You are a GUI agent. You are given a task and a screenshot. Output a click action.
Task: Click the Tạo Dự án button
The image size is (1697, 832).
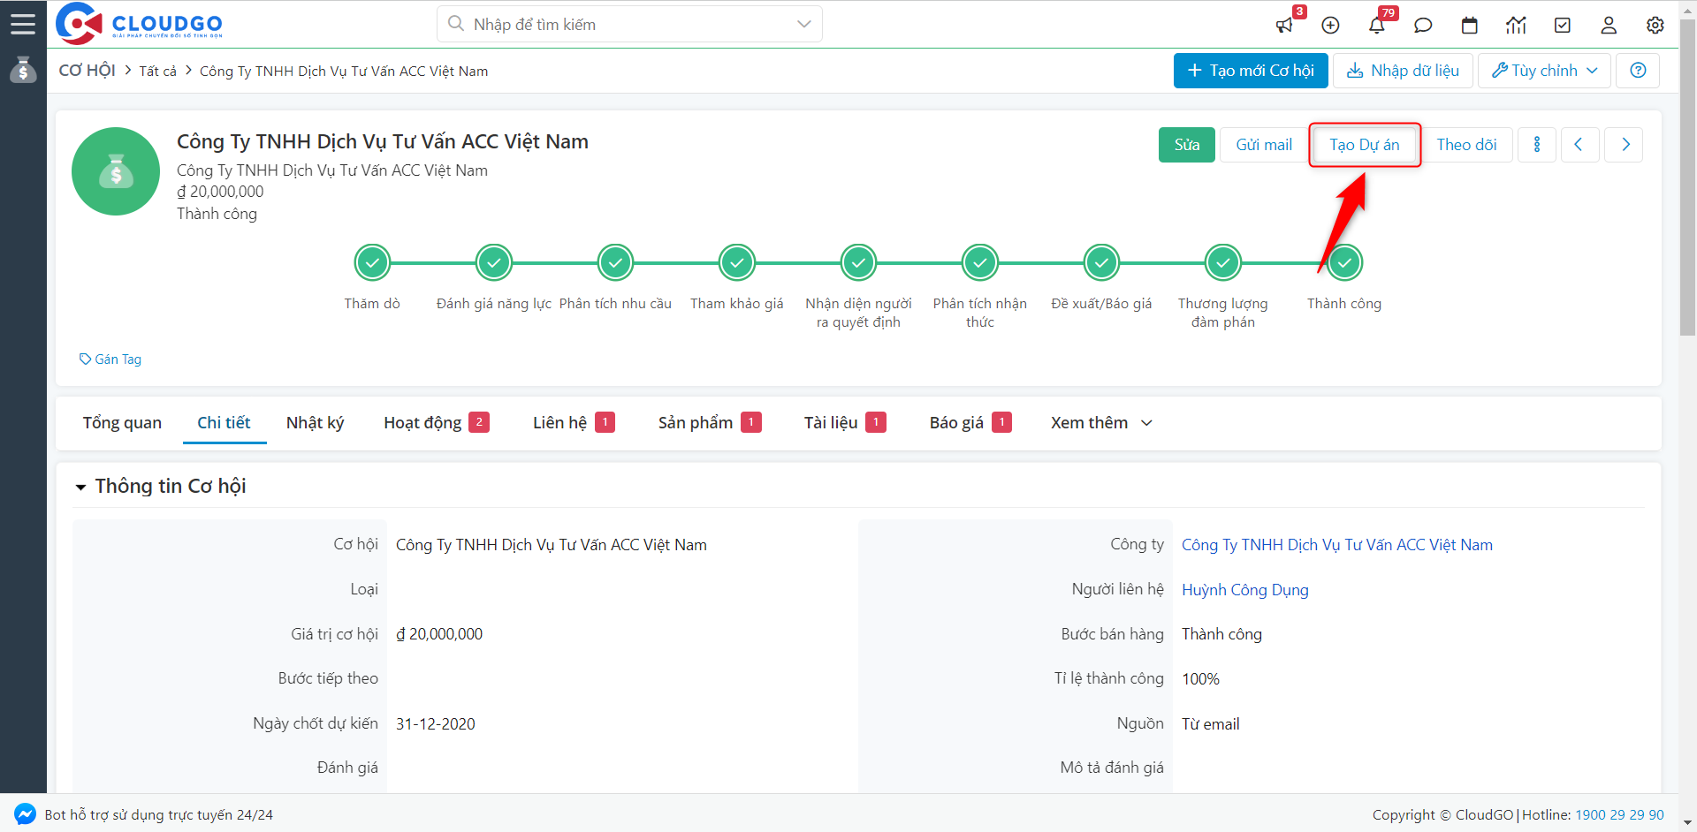(x=1364, y=145)
